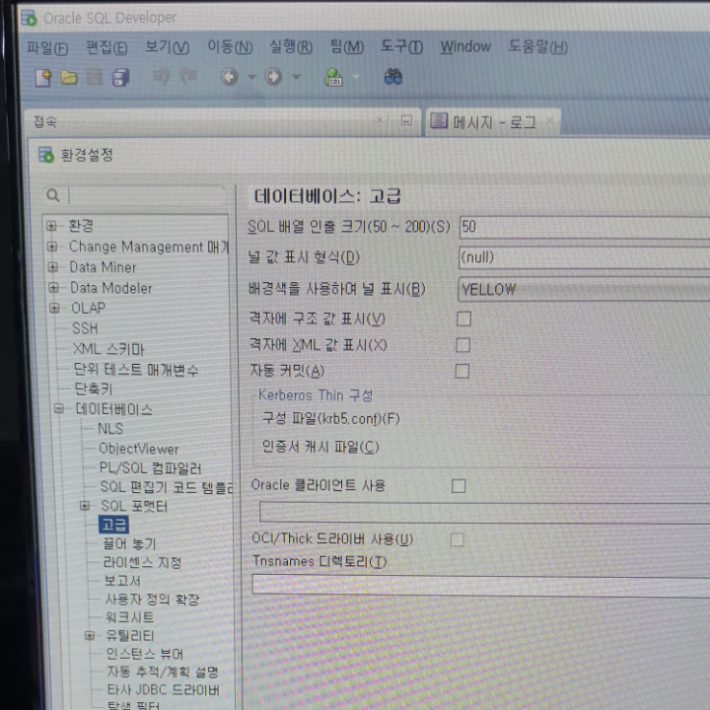This screenshot has height=710, width=710.
Task: Open the 팀(M) menu
Action: pos(347,46)
